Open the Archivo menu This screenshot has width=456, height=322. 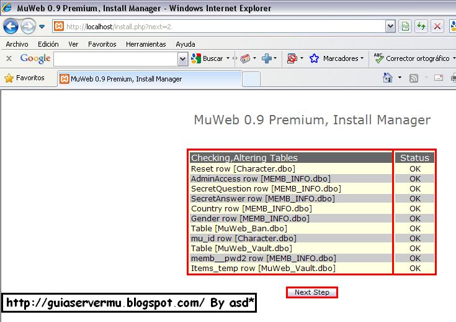point(17,44)
